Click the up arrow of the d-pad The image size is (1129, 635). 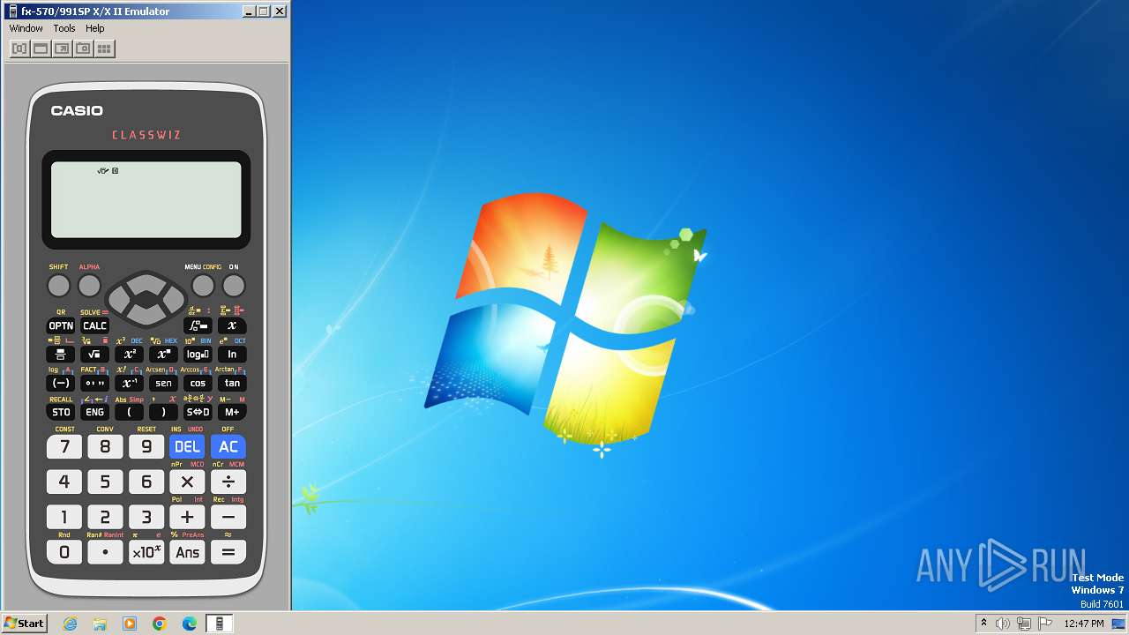click(146, 283)
